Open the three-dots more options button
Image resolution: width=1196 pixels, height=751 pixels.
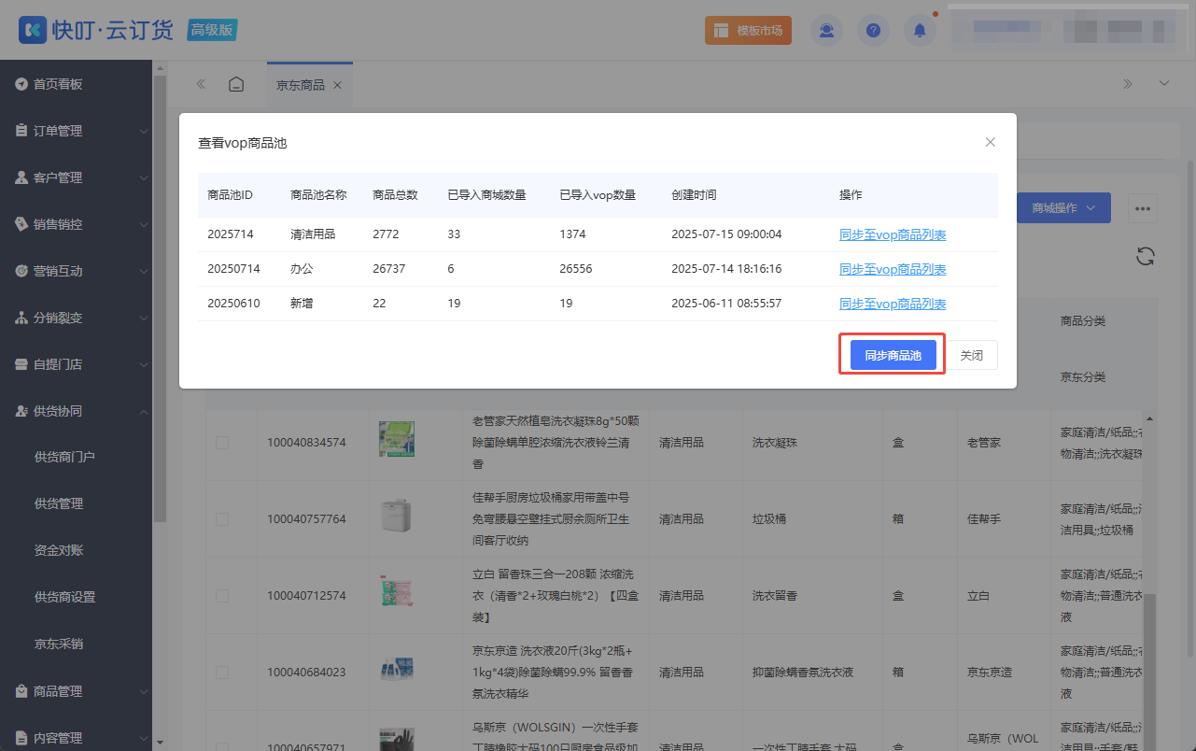[x=1144, y=208]
